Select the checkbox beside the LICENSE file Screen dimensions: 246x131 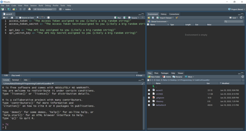(x=149, y=94)
